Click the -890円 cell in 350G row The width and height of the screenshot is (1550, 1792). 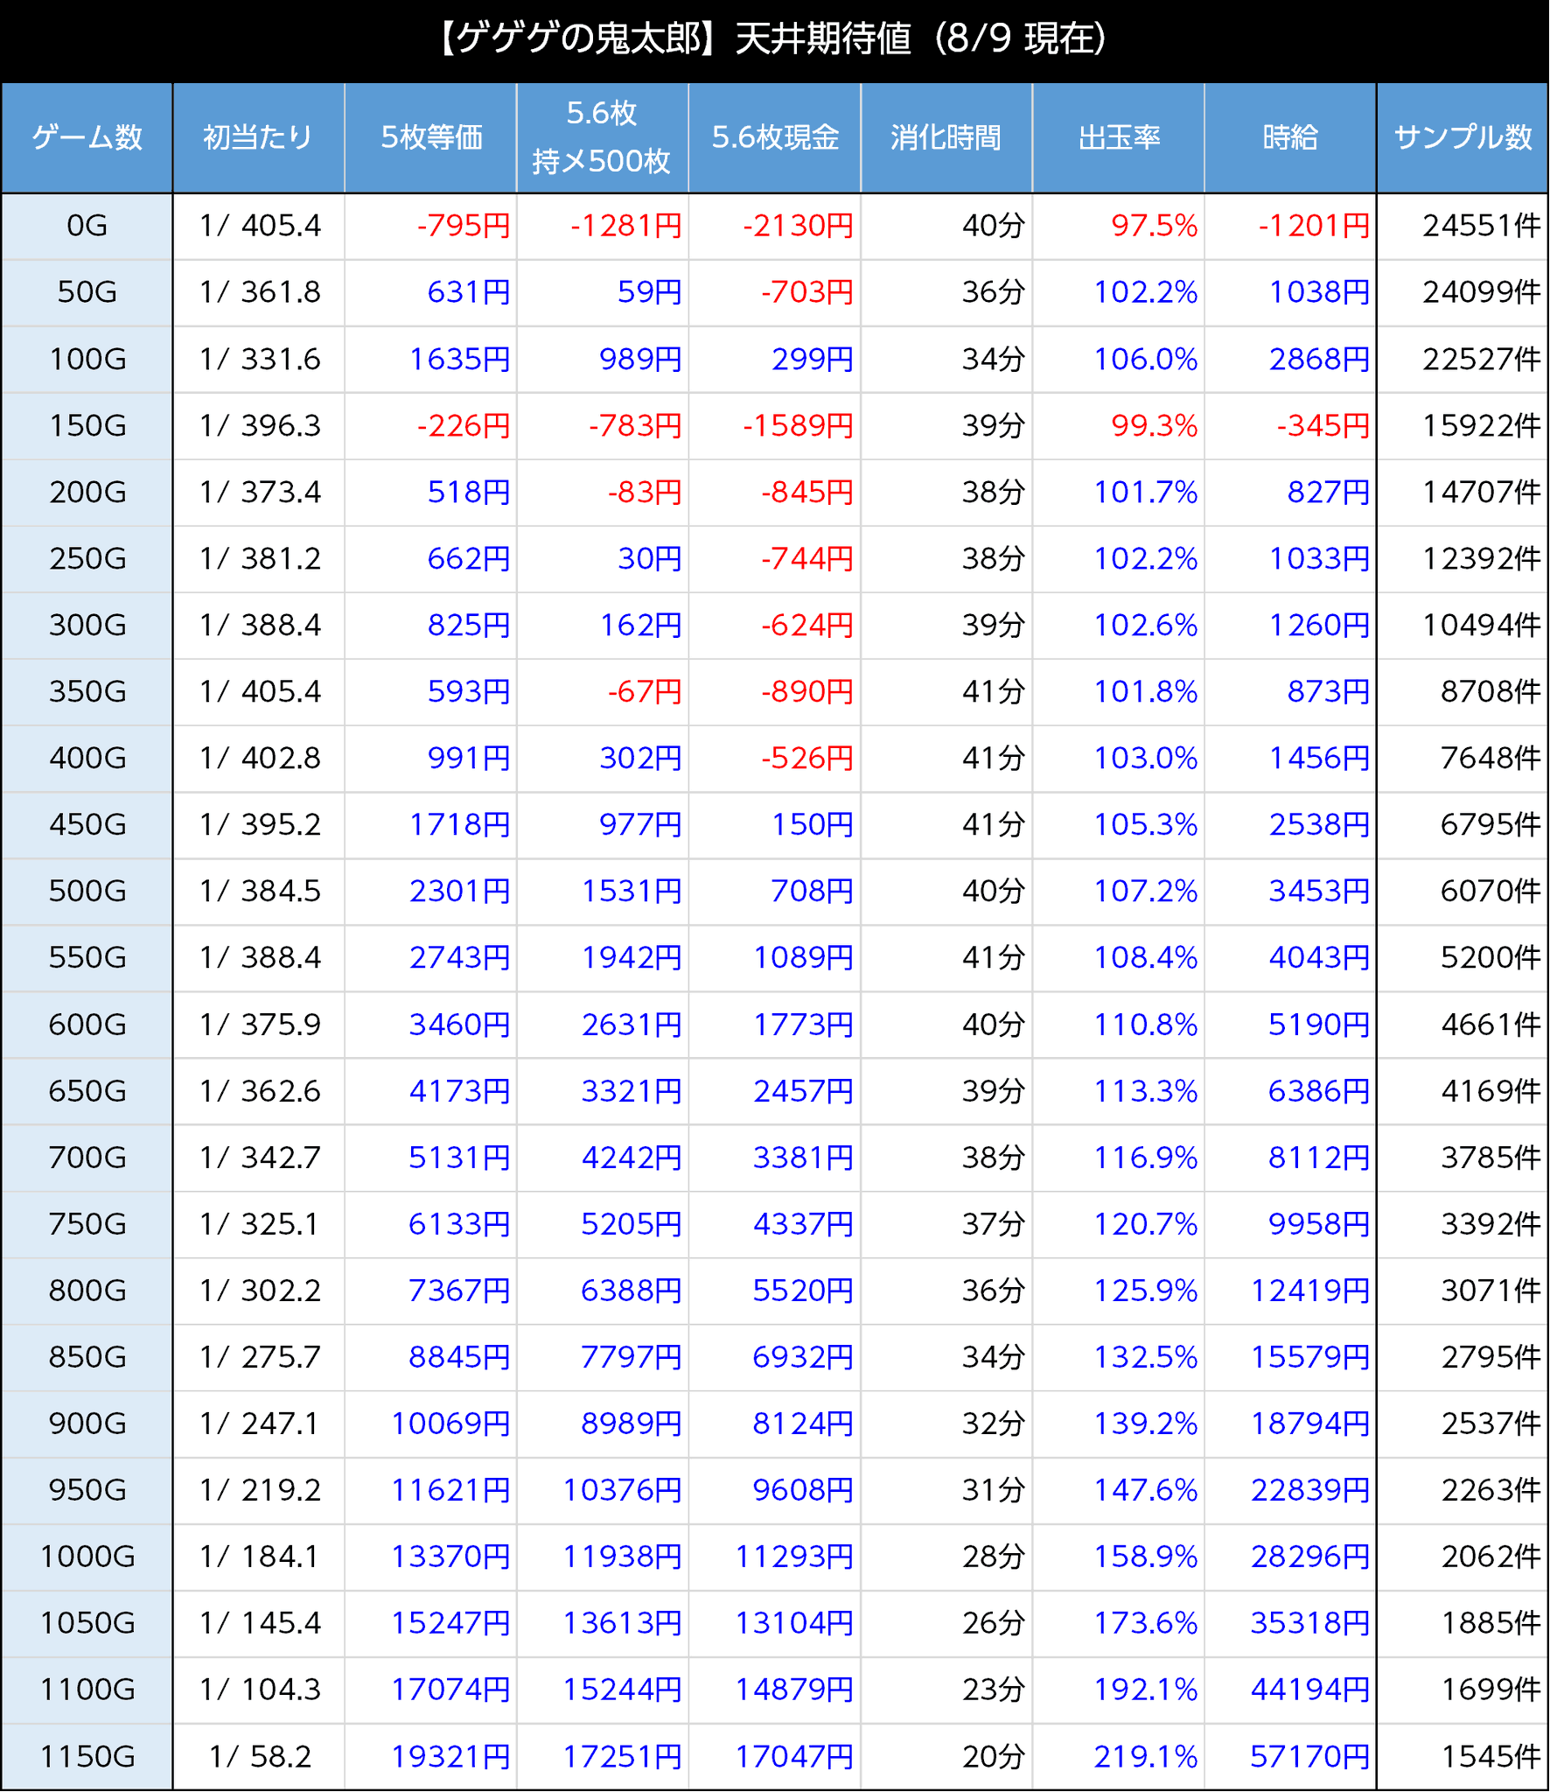[x=775, y=692]
